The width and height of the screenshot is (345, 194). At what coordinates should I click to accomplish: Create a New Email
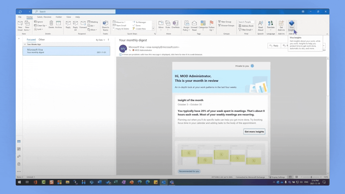(x=20, y=26)
